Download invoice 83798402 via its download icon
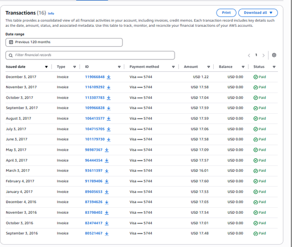Image resolution: width=292 pixels, height=247 pixels. [107, 213]
